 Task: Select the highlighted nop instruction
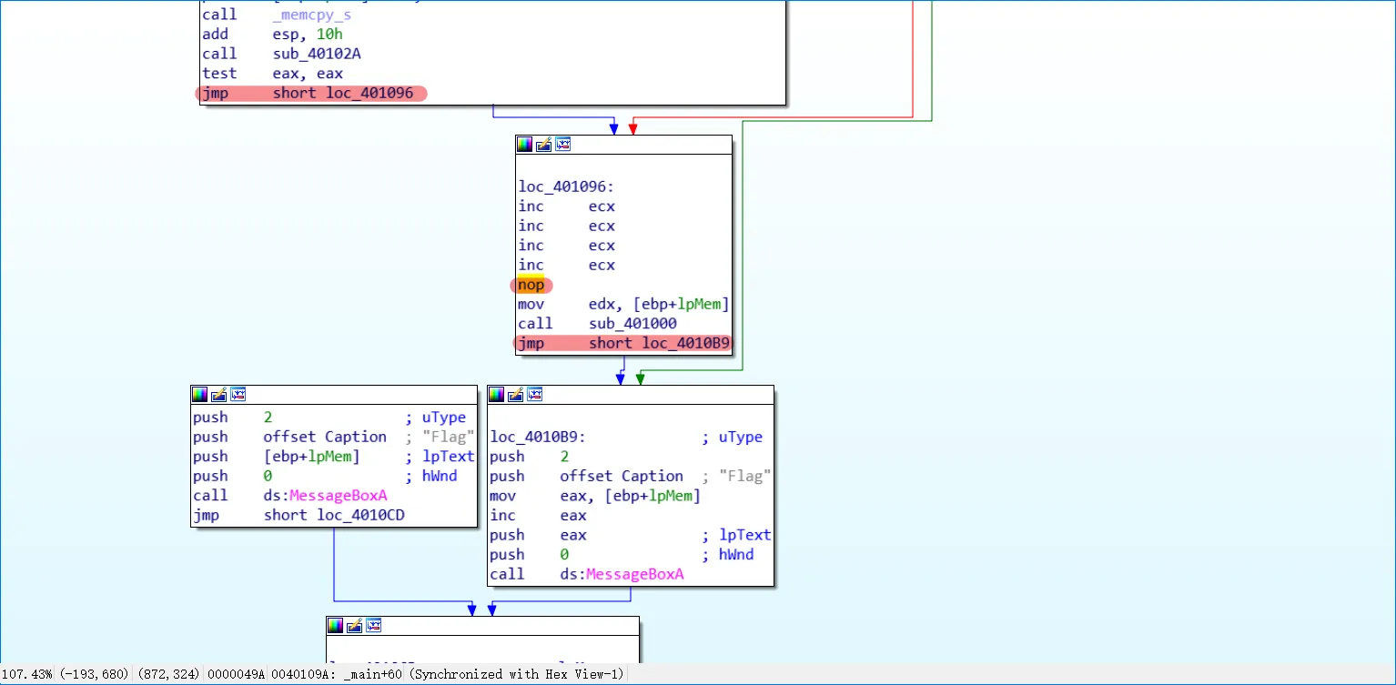pos(531,285)
